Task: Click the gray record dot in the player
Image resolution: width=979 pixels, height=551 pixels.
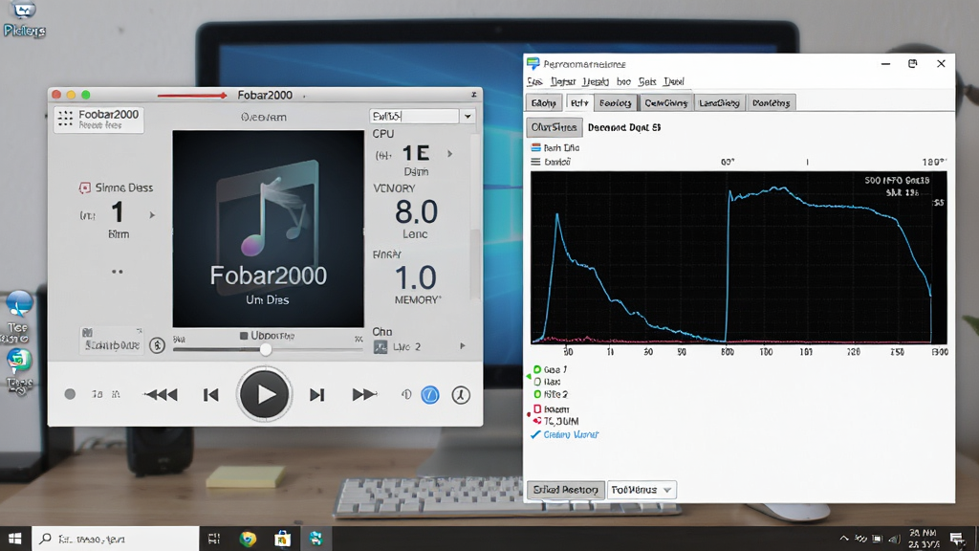Action: click(x=70, y=394)
